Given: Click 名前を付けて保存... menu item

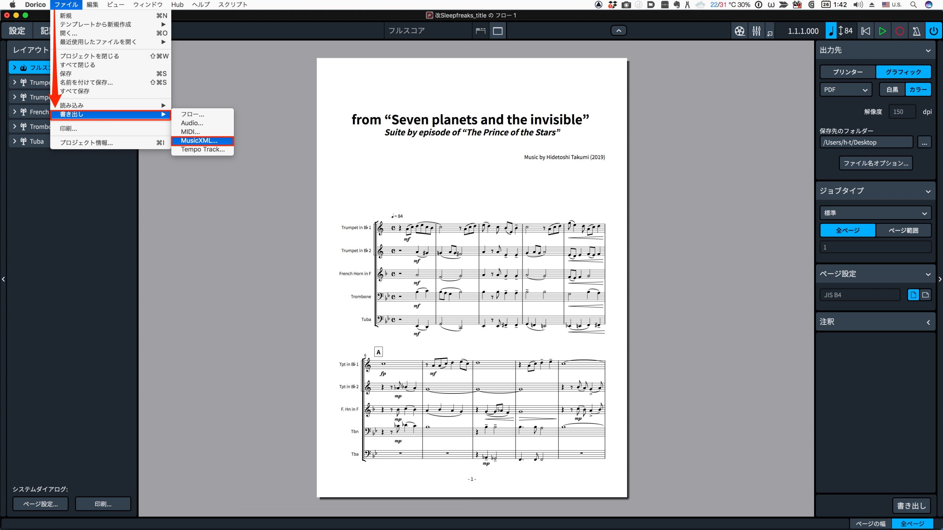Looking at the screenshot, I should click(111, 82).
